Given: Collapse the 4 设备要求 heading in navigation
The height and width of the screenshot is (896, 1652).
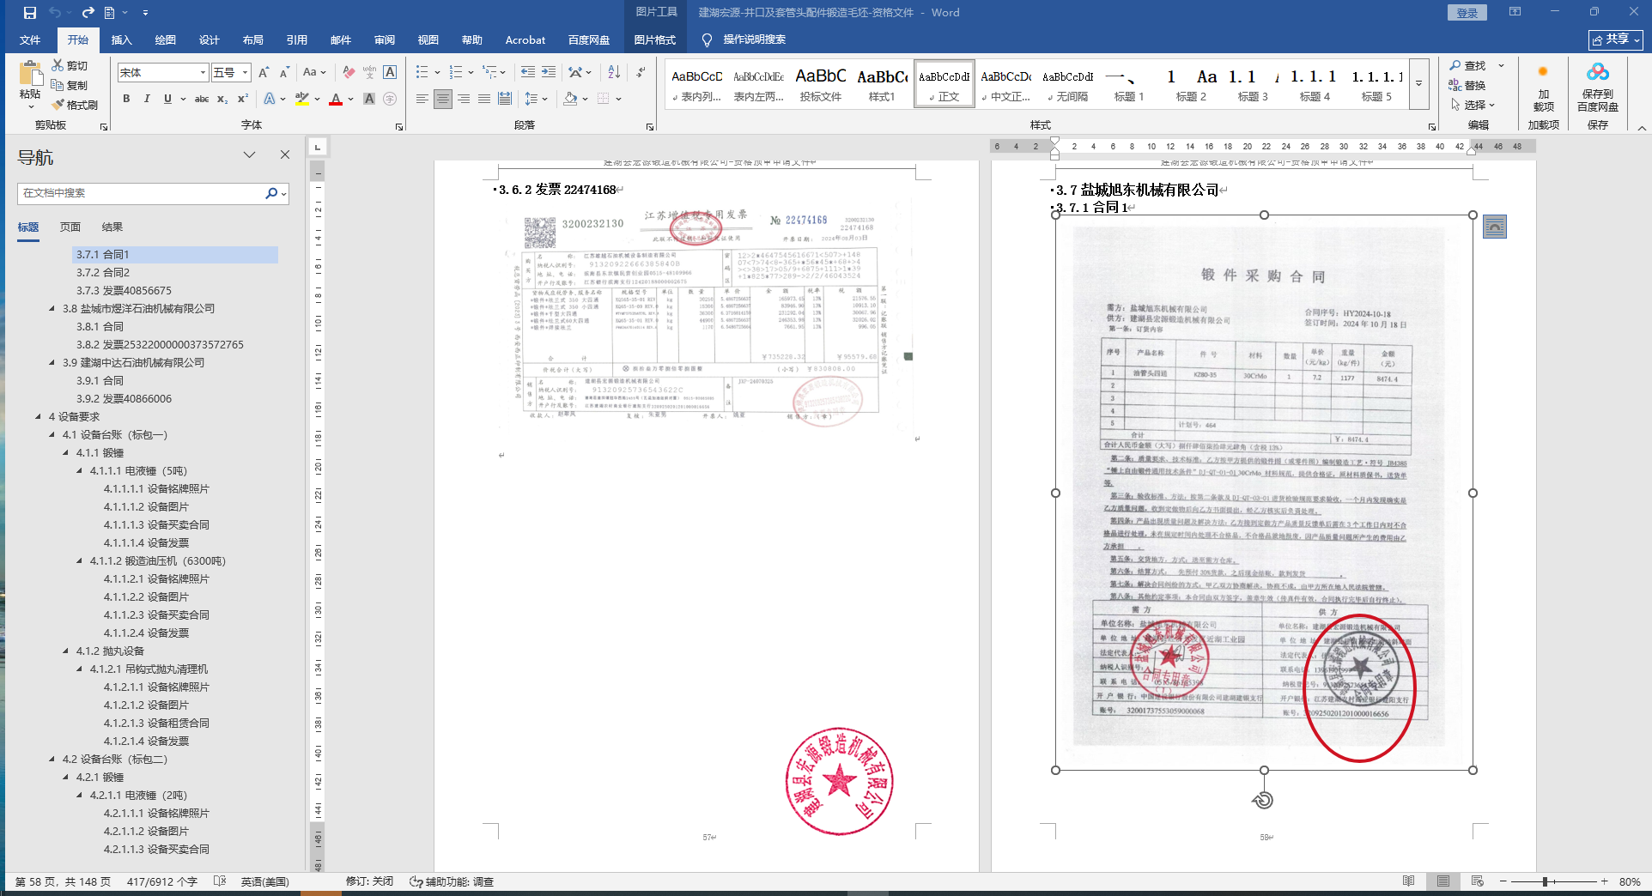Looking at the screenshot, I should (x=39, y=417).
